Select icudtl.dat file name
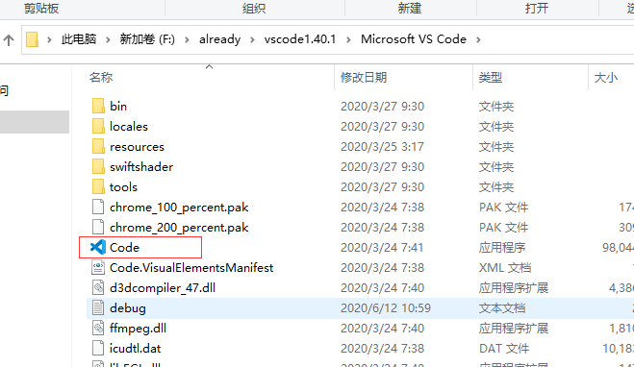The height and width of the screenshot is (367, 634). point(135,349)
